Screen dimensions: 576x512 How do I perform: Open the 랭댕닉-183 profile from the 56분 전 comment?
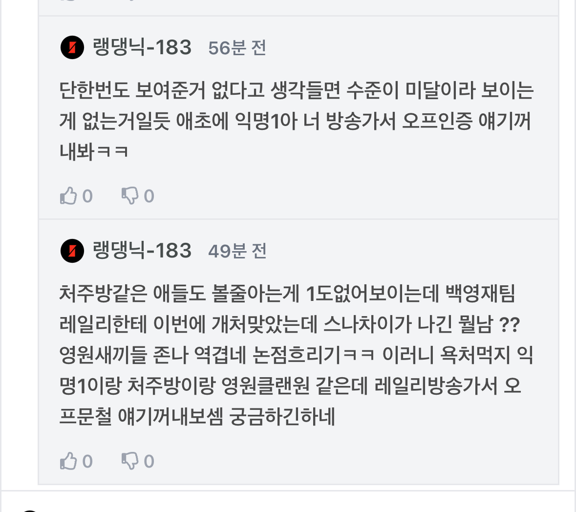tap(142, 47)
